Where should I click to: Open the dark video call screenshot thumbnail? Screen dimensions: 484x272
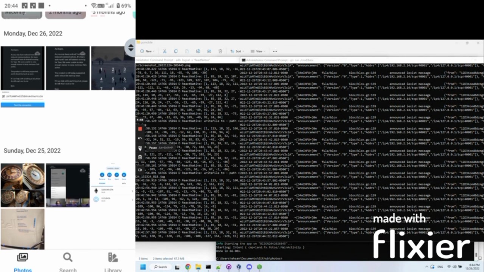pos(68,185)
